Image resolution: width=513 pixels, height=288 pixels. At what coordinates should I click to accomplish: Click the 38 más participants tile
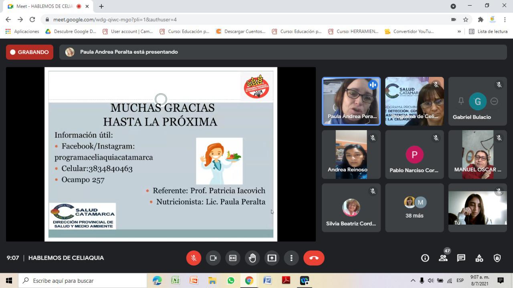(414, 208)
